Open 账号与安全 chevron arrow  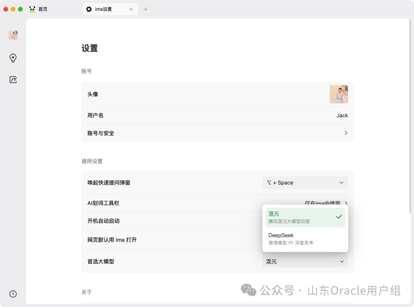point(346,133)
